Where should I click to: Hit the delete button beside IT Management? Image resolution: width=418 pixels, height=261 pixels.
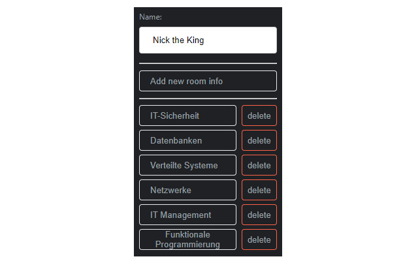coord(259,215)
